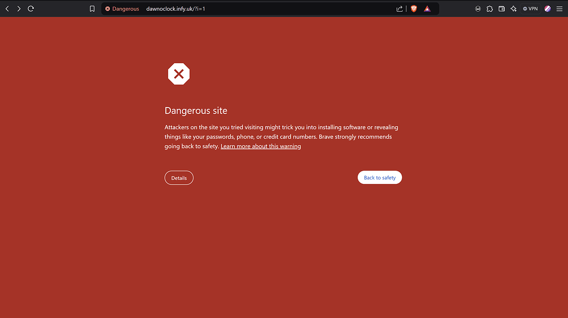Viewport: 568px width, 318px height.
Task: Go forward to the next page
Action: coord(19,9)
